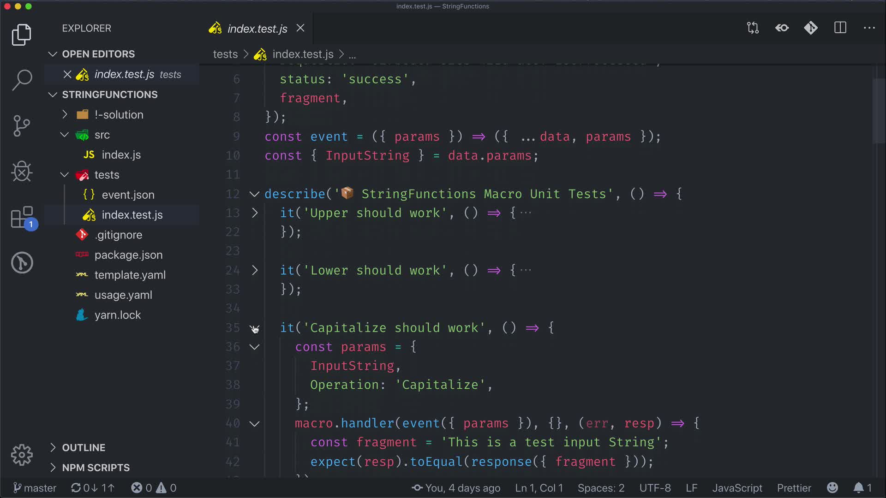
Task: Open the Search view in activity bar
Action: coord(22,80)
